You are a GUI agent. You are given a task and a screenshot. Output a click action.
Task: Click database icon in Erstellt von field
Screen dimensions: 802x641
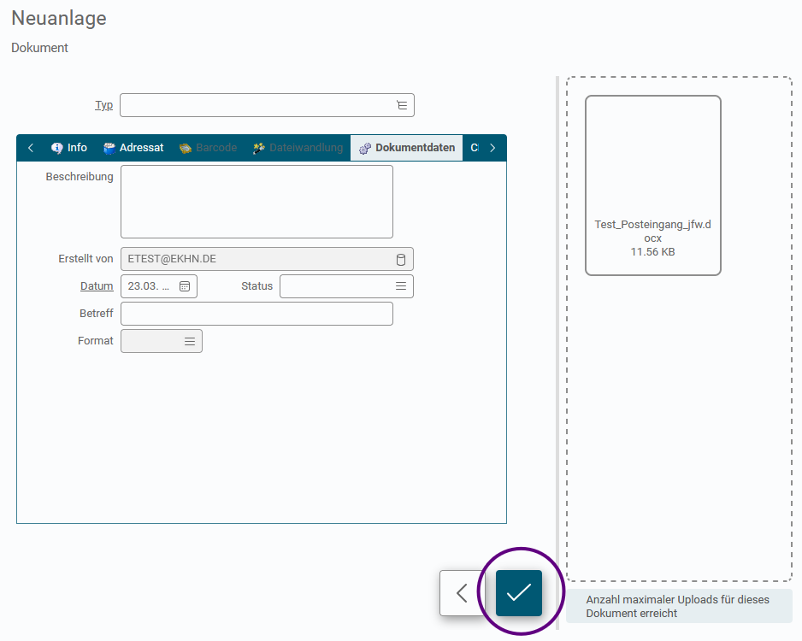tap(401, 259)
